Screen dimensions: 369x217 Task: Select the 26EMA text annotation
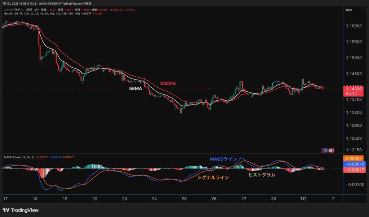168,83
